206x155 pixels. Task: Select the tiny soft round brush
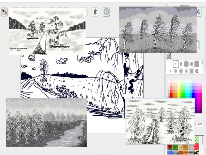pos(170,71)
